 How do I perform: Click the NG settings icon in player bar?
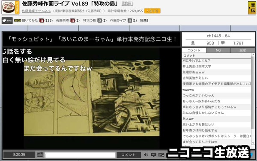tap(161, 155)
